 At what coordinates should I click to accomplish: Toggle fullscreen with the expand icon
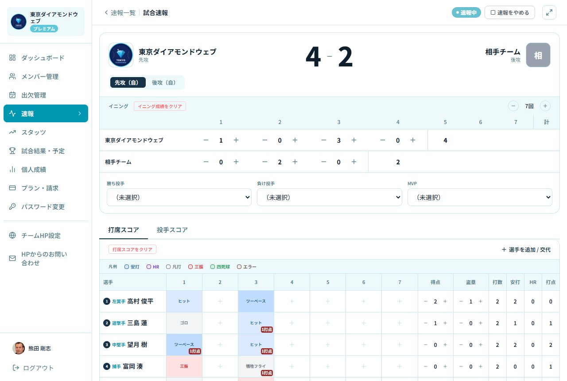coord(549,12)
